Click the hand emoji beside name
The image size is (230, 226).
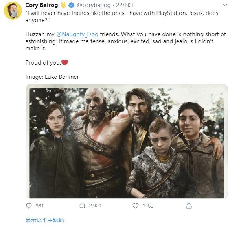(63, 5)
